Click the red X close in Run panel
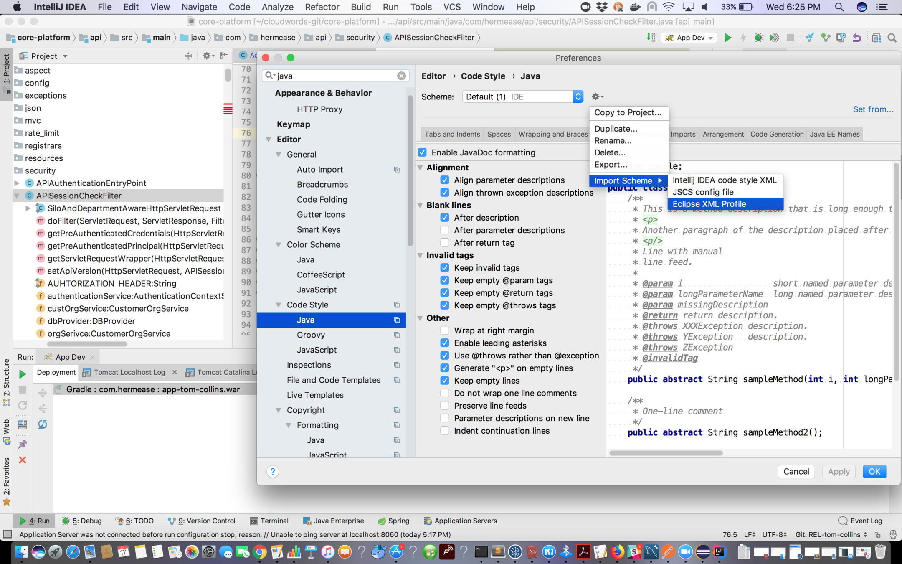Screen dimensions: 902x564 click(23, 460)
